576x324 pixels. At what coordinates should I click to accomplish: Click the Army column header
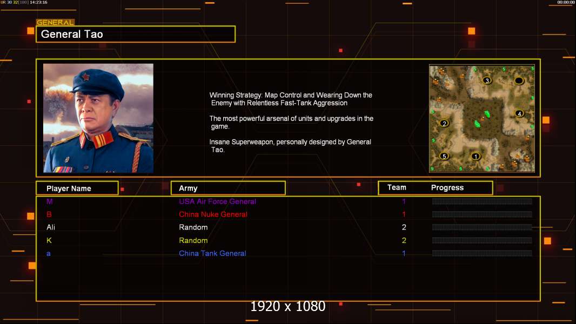pos(228,188)
